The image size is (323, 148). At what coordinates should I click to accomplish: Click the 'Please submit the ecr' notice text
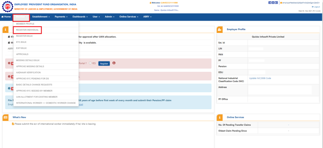pos(55,124)
